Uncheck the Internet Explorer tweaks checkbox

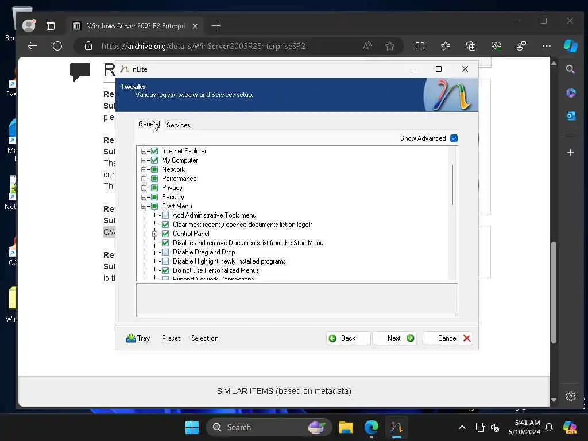[x=154, y=151]
